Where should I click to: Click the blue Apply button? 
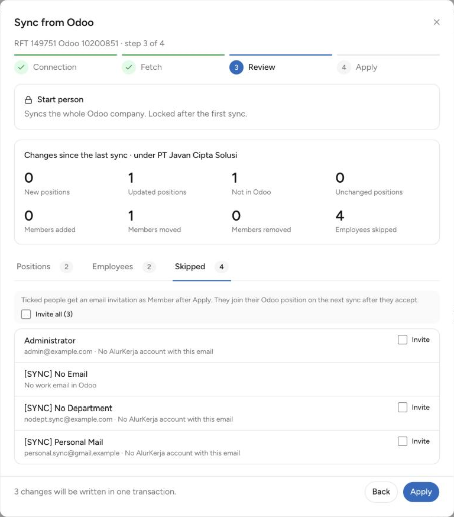(x=421, y=492)
